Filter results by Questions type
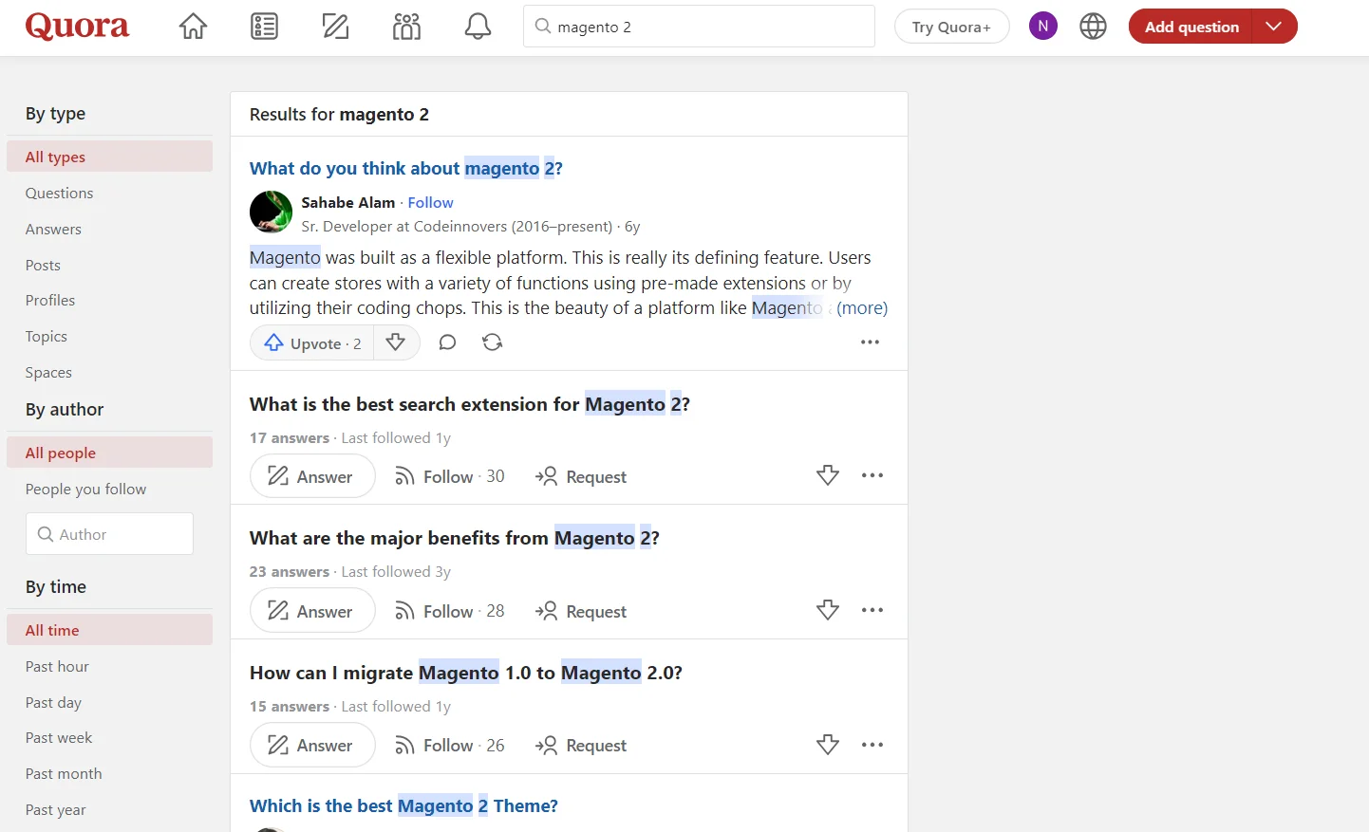Viewport: 1369px width, 832px height. click(x=59, y=194)
